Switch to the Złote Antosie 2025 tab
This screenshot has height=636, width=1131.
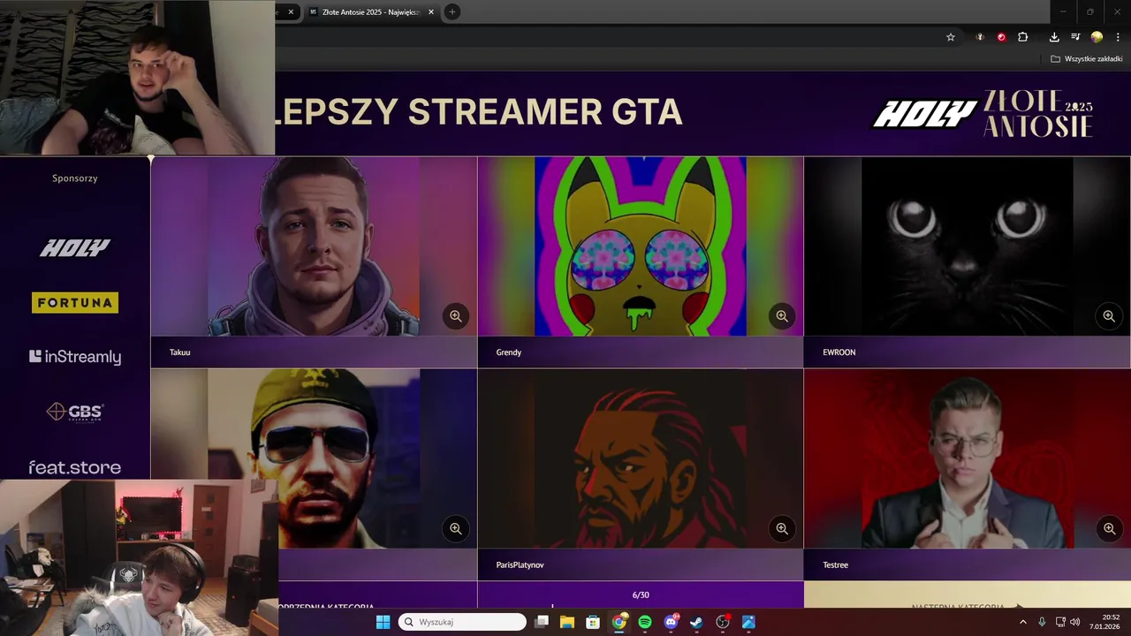(370, 11)
